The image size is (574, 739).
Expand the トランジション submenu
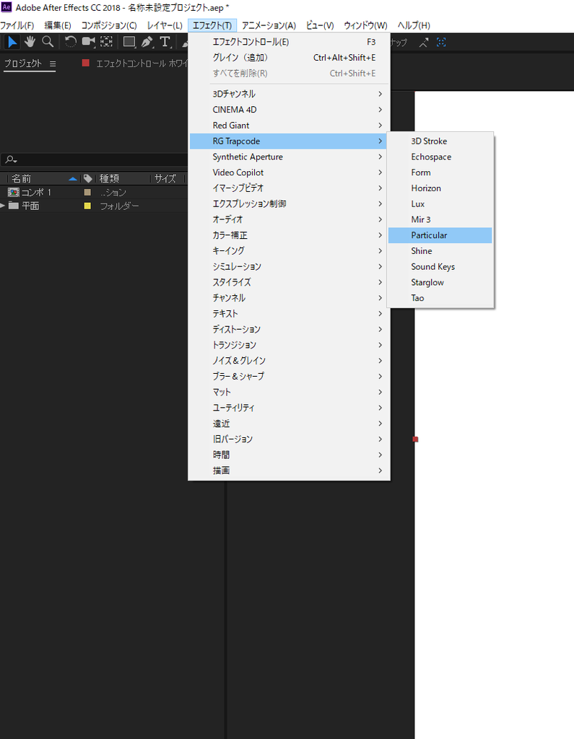289,345
